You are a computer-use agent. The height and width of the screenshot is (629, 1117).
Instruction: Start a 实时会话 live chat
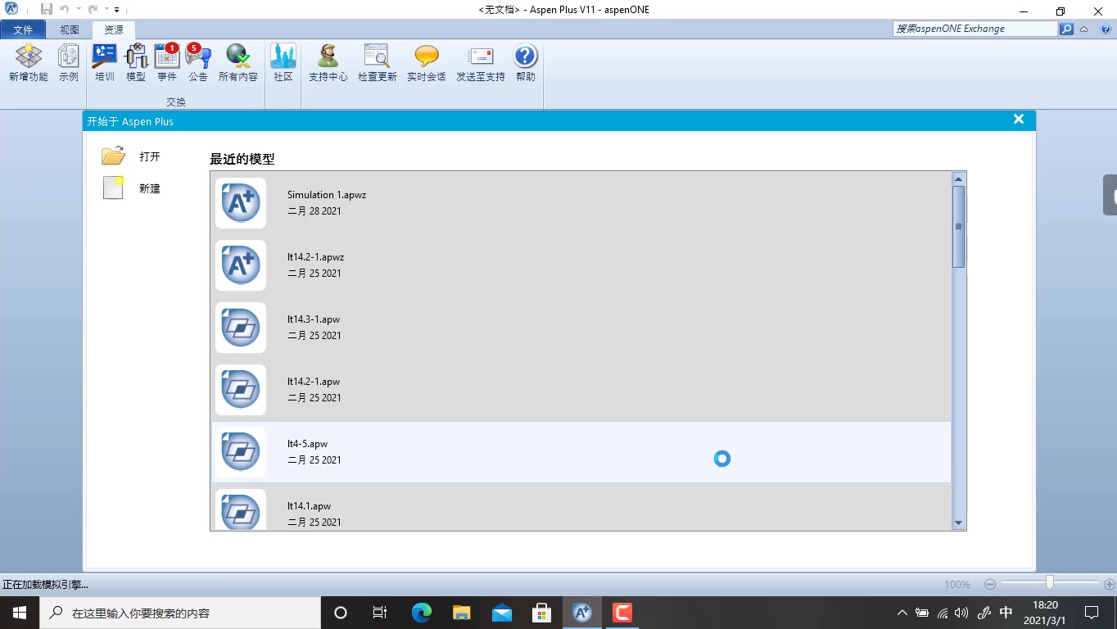tap(427, 63)
